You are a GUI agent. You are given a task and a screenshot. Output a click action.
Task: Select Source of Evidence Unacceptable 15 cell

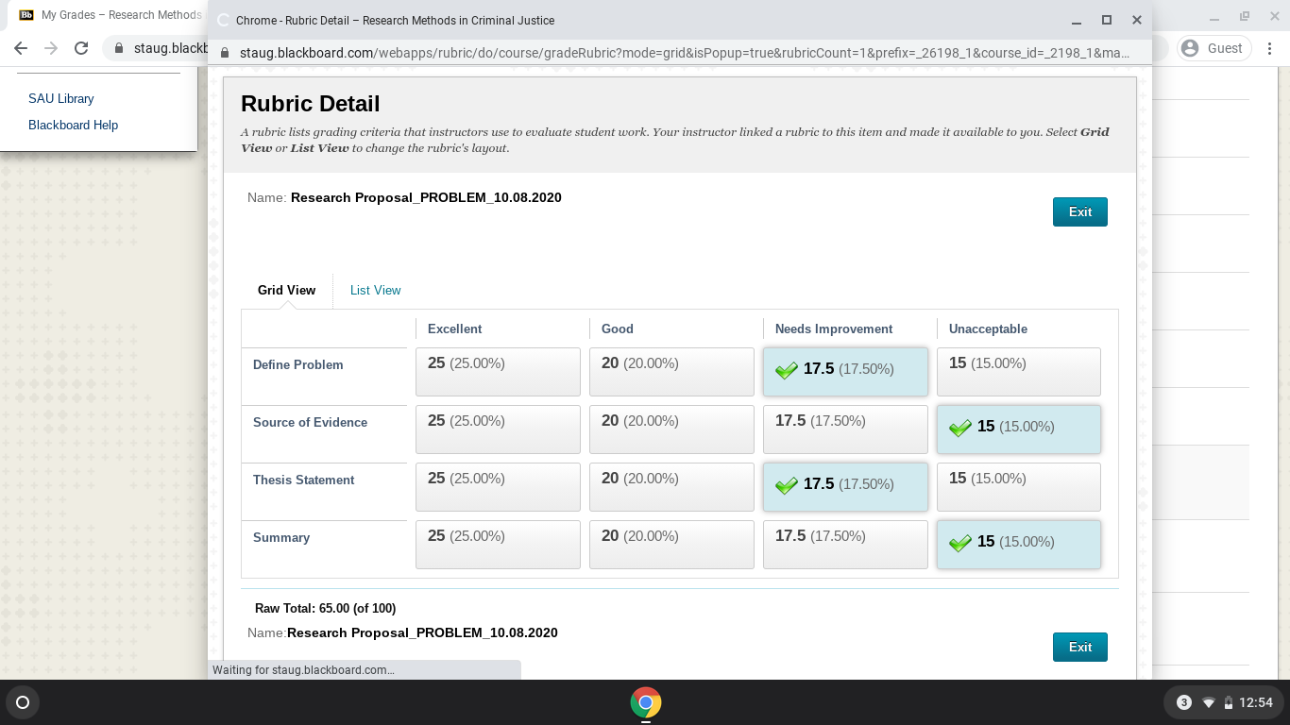click(1019, 429)
